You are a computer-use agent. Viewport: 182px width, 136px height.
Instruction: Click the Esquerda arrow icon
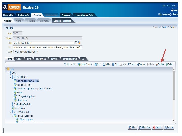(138, 64)
